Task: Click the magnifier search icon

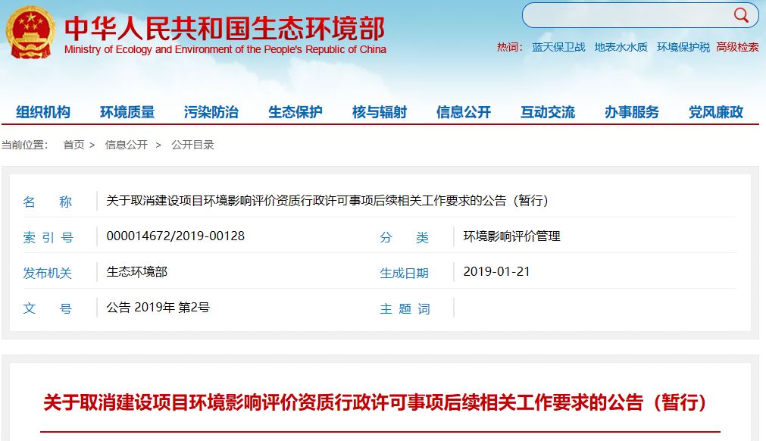Action: point(740,15)
